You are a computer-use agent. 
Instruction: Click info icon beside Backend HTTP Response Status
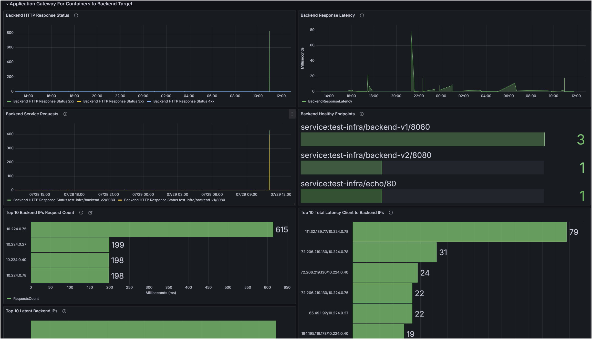point(76,15)
